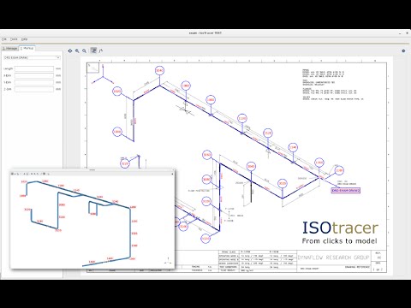The image size is (411, 308).
Task: Toggle the highlighted select mode tool
Action: (x=93, y=50)
